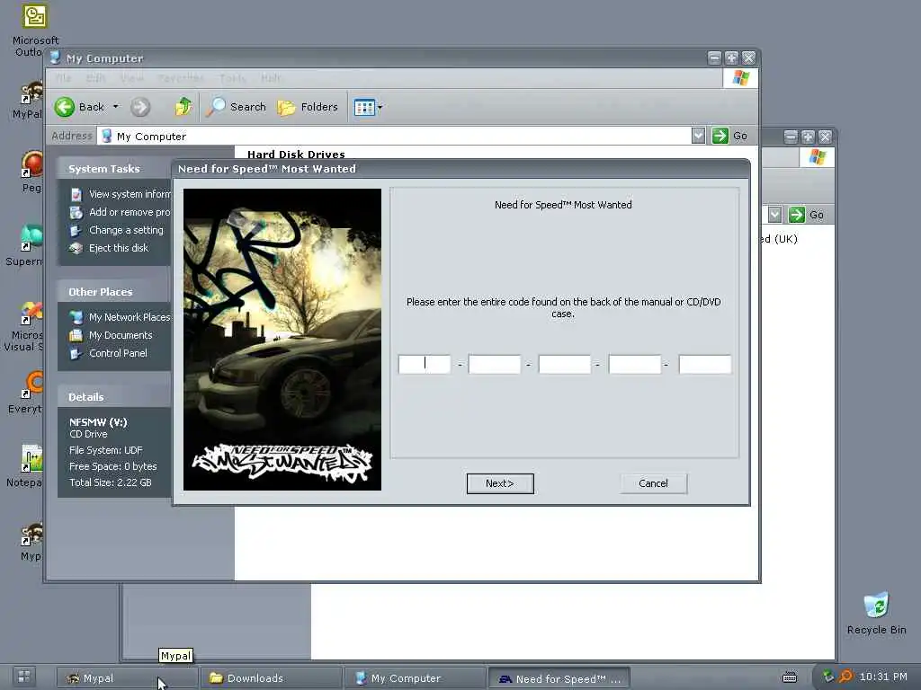
Task: Expand address dropdown in background window
Action: pos(774,215)
